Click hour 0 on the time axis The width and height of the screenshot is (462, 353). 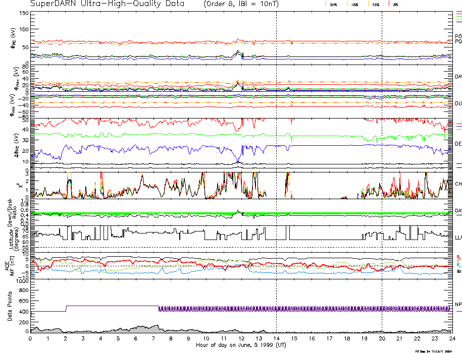31,339
